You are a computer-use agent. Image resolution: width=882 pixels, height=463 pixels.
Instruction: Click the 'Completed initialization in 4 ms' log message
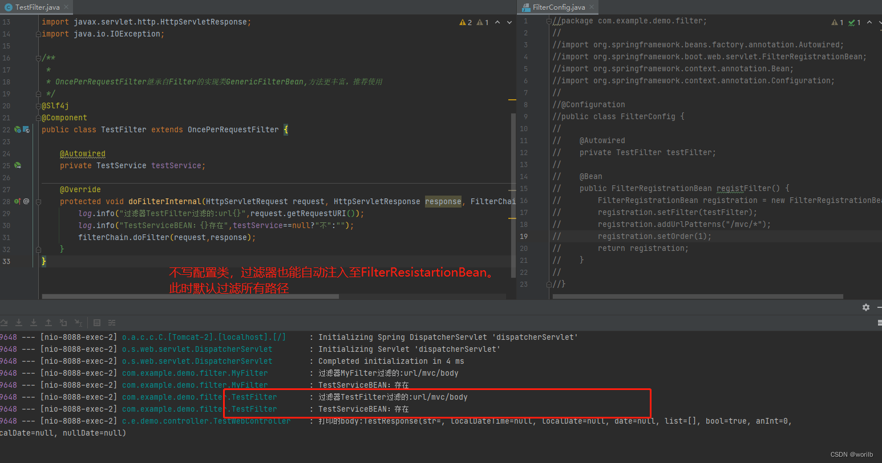(x=391, y=362)
